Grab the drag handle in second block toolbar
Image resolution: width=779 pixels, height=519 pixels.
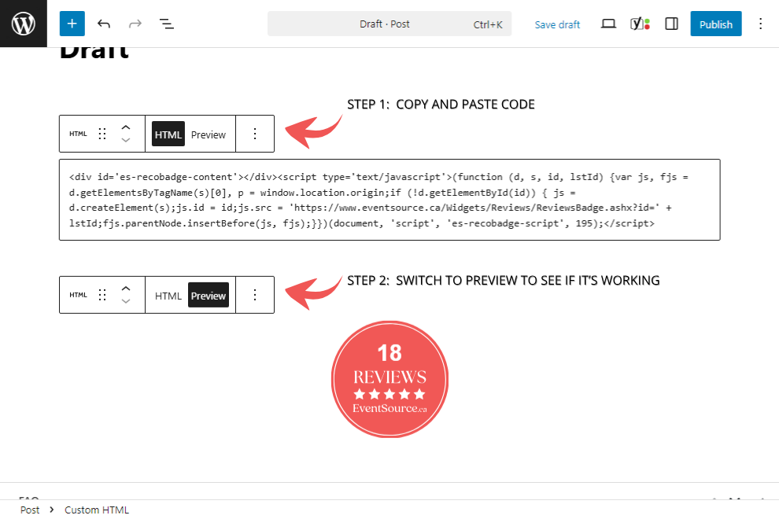(102, 295)
